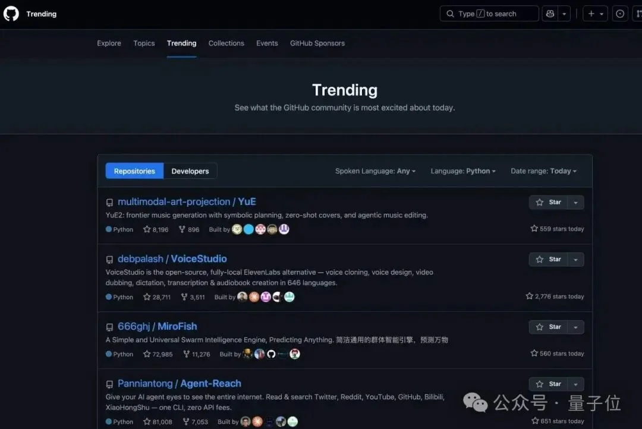Viewport: 642px width, 429px height.
Task: Star the Agent-Reach repository
Action: [548, 384]
